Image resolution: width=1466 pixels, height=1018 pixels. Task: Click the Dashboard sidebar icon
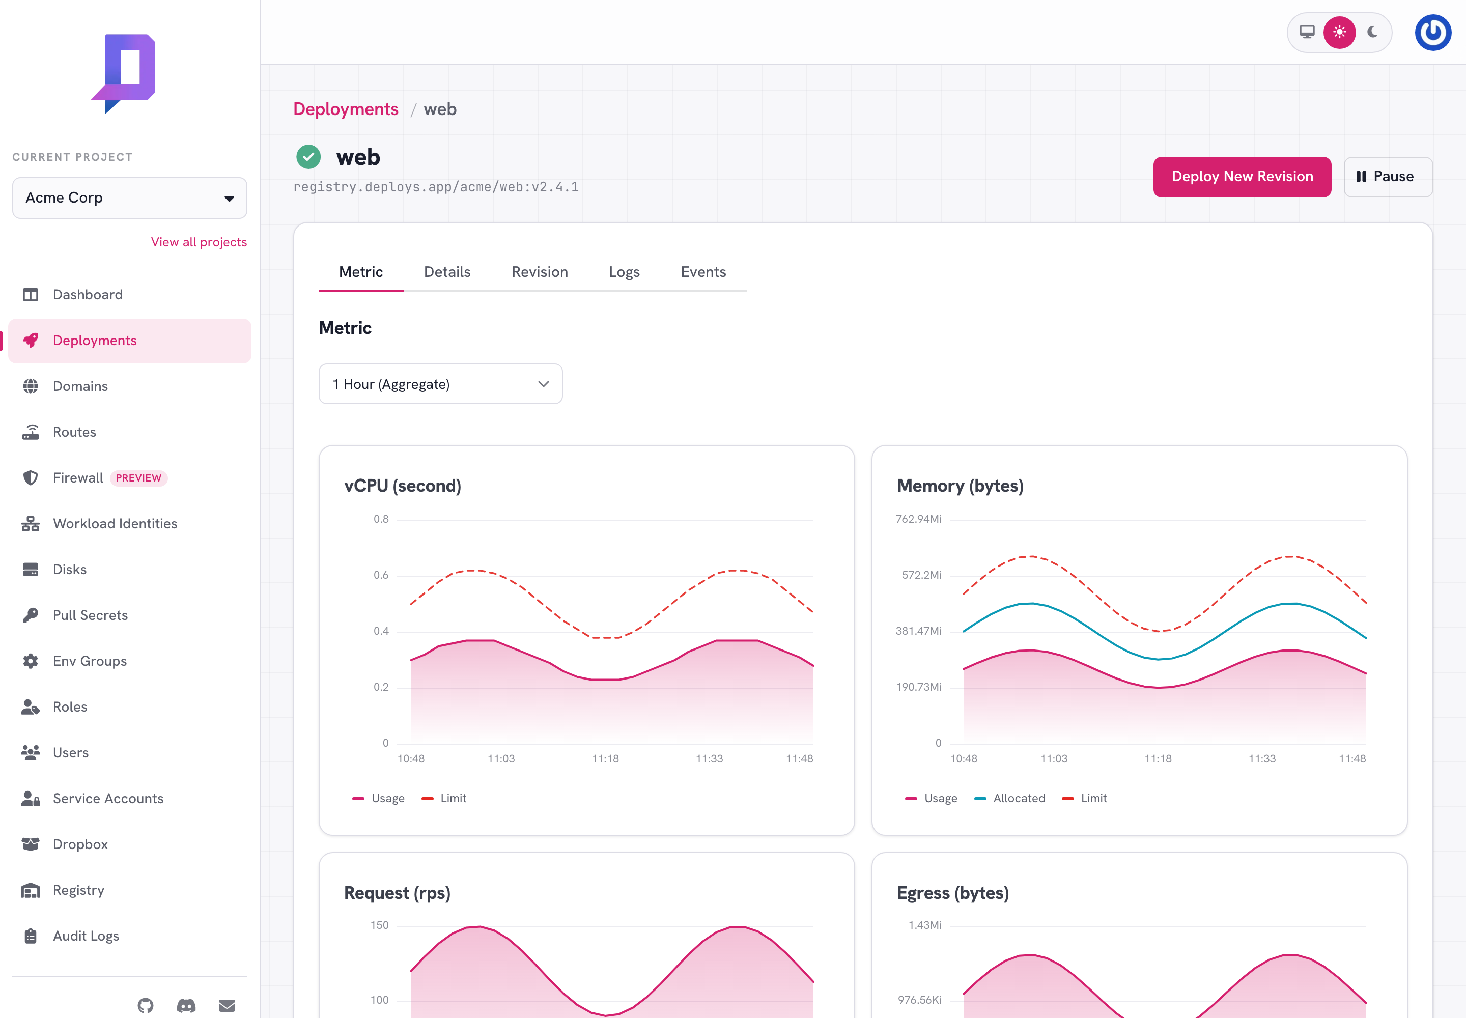[x=31, y=295]
